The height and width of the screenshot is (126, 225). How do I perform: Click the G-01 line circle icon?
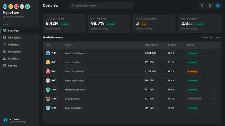(x=48, y=62)
